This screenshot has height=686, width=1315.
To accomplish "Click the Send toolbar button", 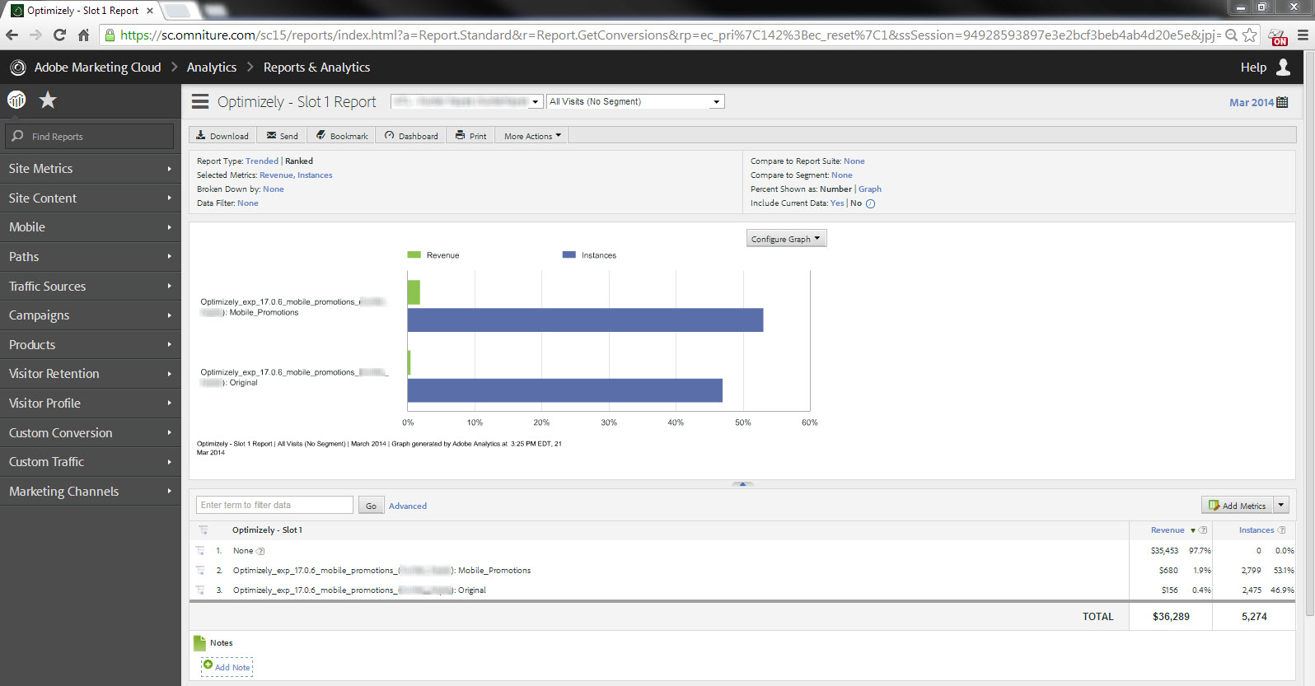I will [x=283, y=135].
